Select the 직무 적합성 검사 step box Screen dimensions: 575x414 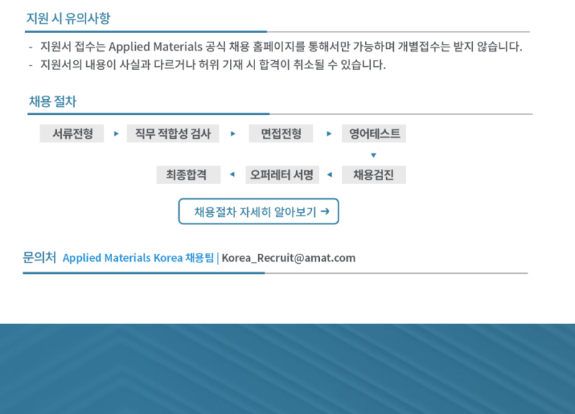click(x=173, y=134)
